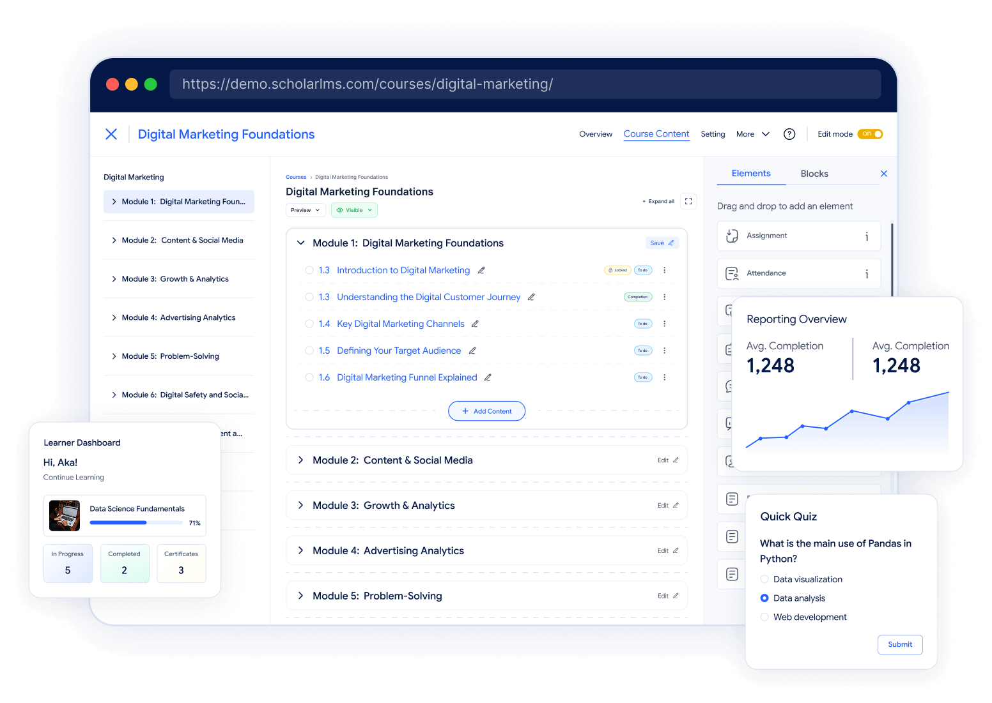Open options menu for Introduction to Digital Marketing
This screenshot has height=703, width=992.
click(x=665, y=270)
